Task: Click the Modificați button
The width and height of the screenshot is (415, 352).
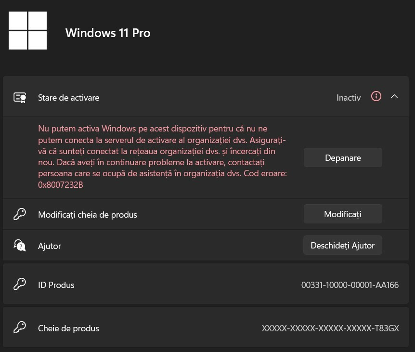Action: (x=343, y=214)
